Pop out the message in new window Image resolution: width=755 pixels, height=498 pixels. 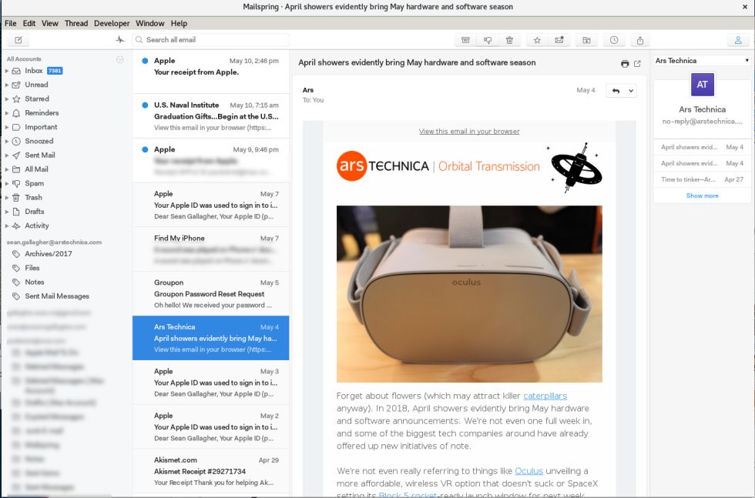point(637,64)
